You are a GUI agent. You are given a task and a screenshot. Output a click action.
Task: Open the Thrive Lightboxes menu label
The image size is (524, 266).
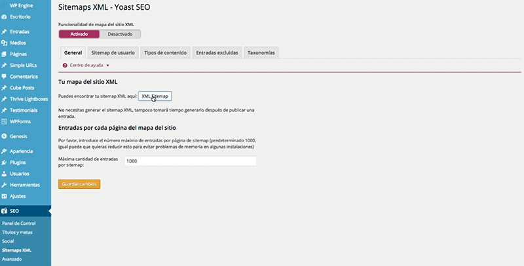pyautogui.click(x=29, y=99)
